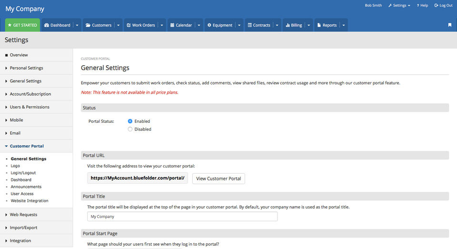This screenshot has height=249, width=457.
Task: Click the Billing bar chart icon
Action: 288,25
